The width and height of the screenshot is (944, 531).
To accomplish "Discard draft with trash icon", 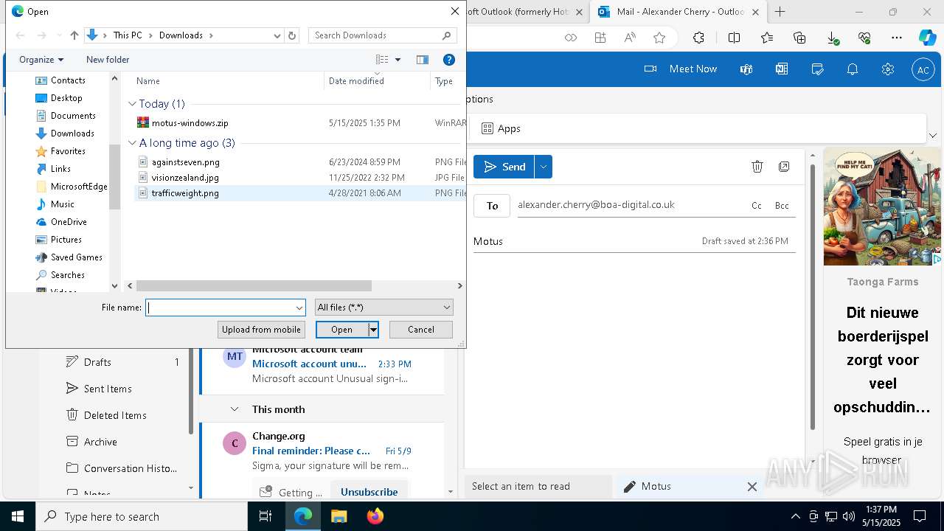I will coord(757,167).
